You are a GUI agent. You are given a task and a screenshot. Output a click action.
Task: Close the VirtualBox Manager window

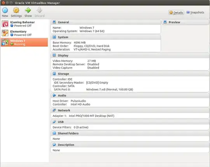click(3, 3)
